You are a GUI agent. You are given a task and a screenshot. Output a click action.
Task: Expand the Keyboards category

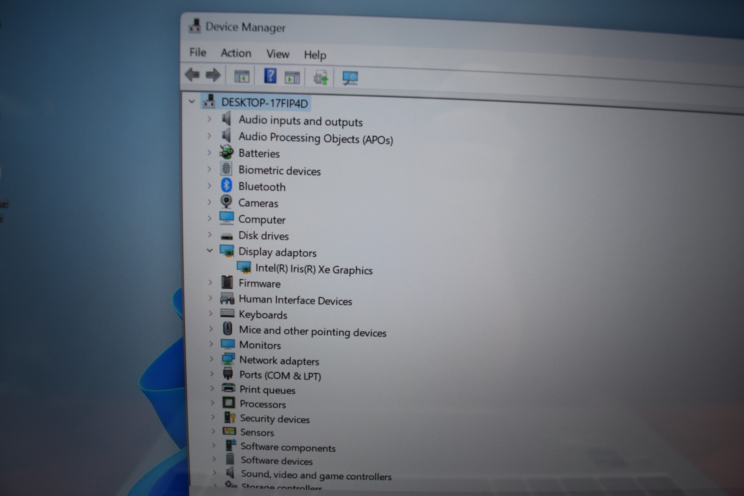click(211, 313)
